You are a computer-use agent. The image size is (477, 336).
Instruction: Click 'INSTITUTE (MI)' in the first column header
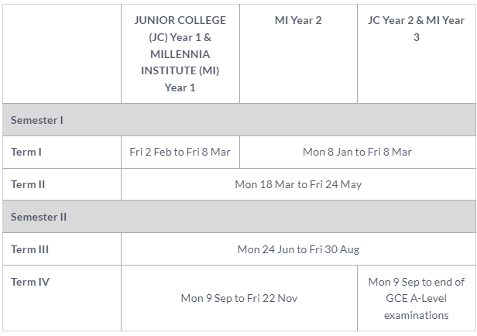click(x=180, y=70)
